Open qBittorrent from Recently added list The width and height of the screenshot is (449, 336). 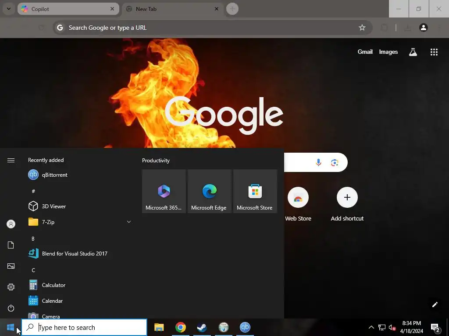click(80, 175)
